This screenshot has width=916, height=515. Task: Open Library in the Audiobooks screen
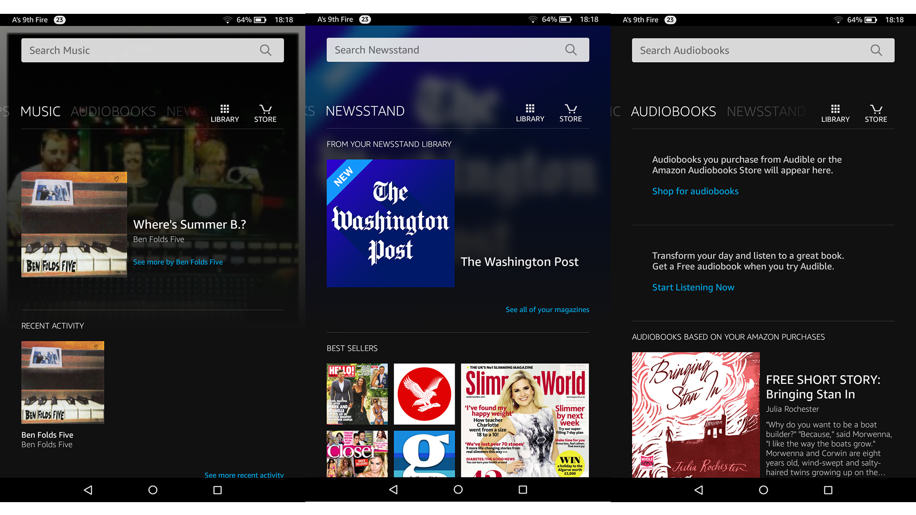click(835, 113)
